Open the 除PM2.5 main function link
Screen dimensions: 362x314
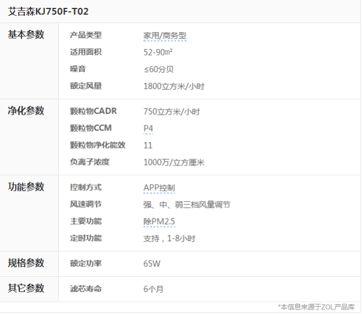(160, 222)
